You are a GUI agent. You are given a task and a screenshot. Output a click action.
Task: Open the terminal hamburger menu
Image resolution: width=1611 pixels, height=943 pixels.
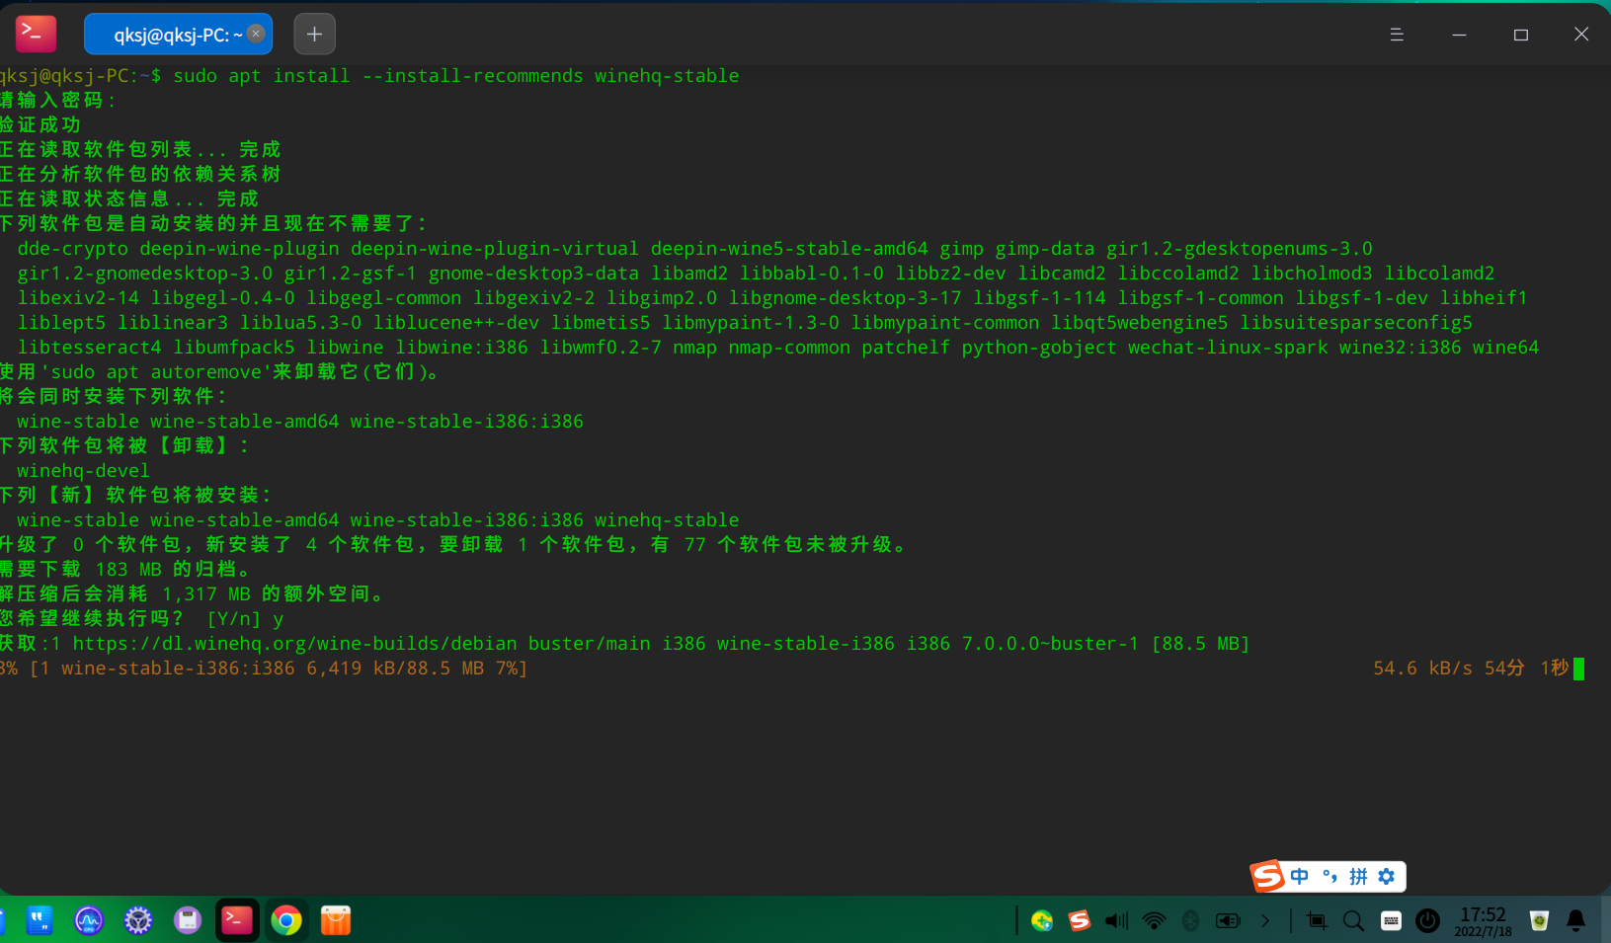(1397, 35)
